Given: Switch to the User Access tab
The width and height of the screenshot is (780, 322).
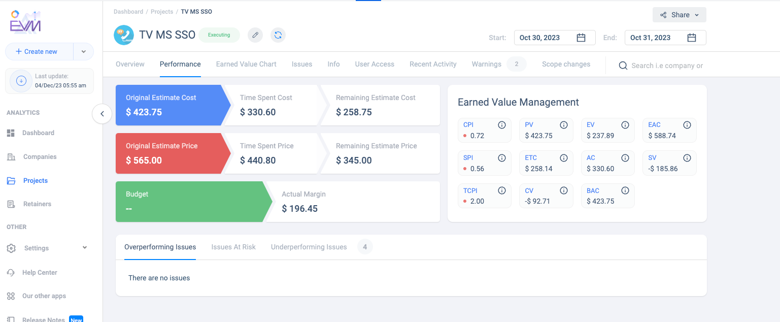Looking at the screenshot, I should pyautogui.click(x=375, y=64).
